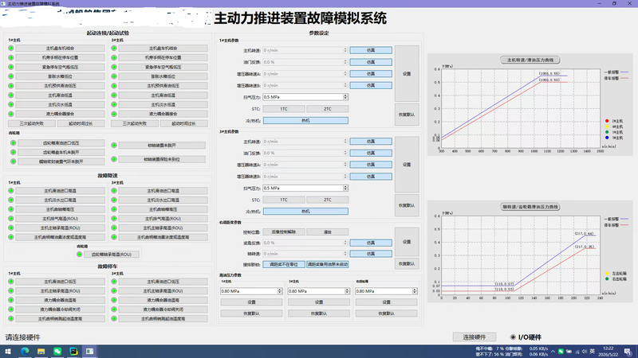Open the notification center icon in tray
This screenshot has height=358, width=638.
(x=628, y=352)
